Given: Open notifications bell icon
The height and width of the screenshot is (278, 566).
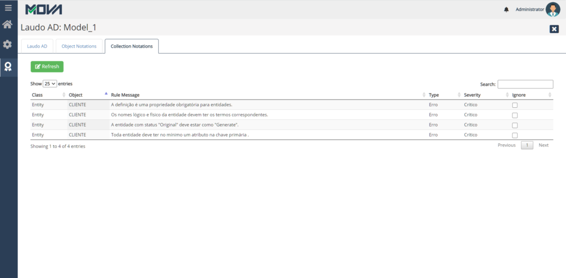Looking at the screenshot, I should (x=506, y=9).
